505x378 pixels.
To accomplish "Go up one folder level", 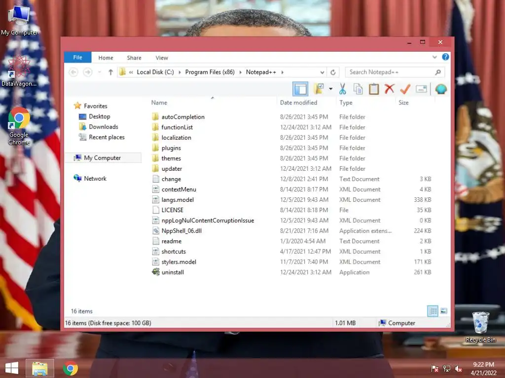I will click(x=110, y=72).
